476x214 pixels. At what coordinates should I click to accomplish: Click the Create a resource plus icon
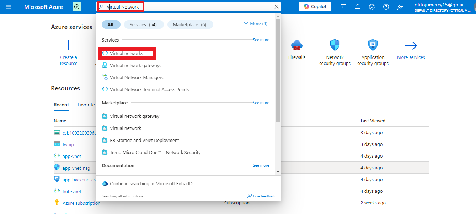pos(68,45)
